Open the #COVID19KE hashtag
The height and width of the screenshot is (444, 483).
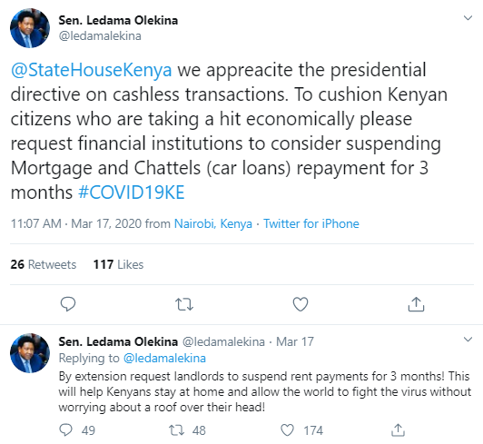132,192
